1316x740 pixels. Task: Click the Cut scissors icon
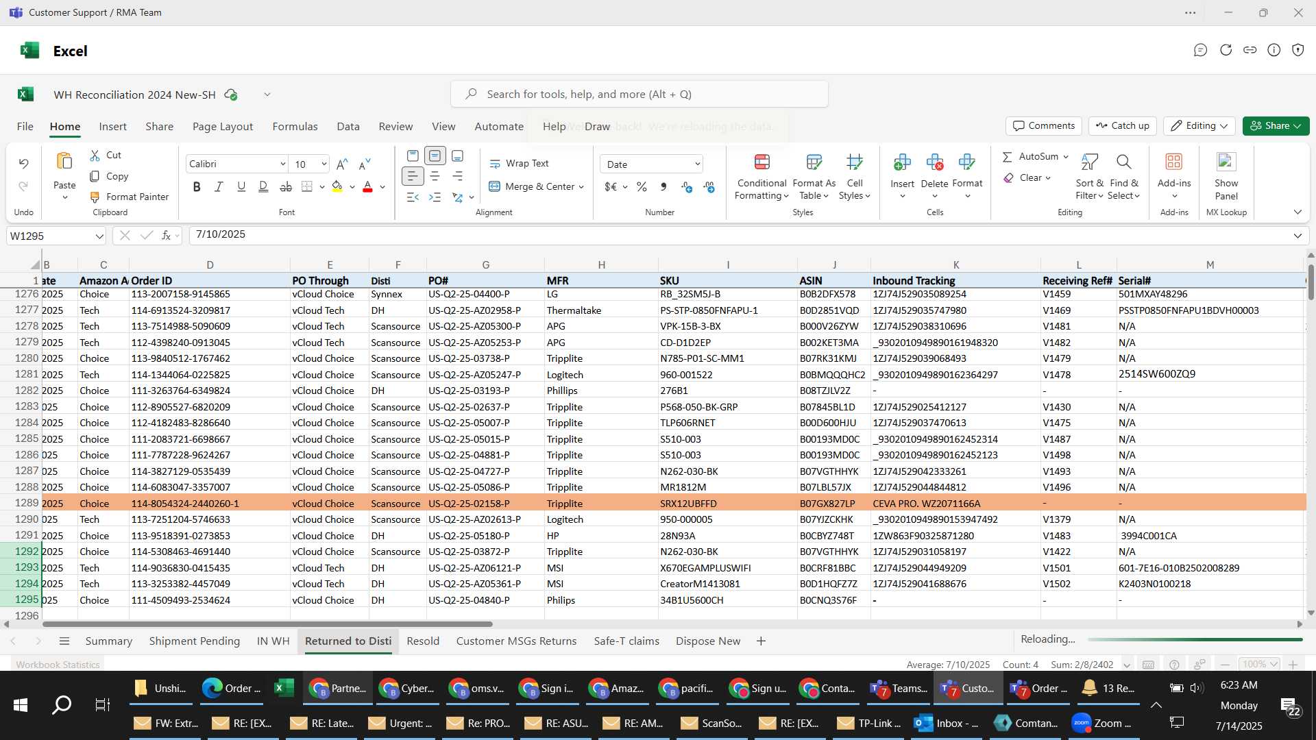[x=95, y=156]
